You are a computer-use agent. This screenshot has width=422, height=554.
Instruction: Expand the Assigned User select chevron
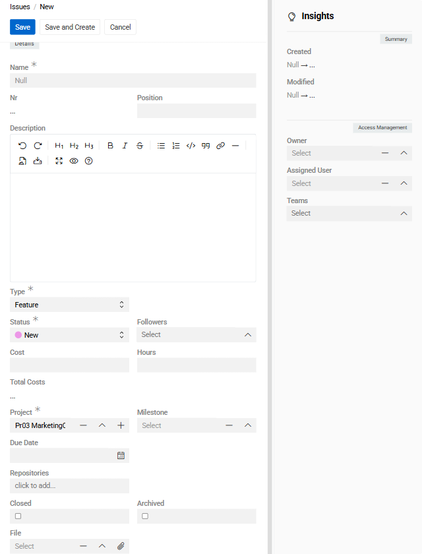tap(404, 183)
